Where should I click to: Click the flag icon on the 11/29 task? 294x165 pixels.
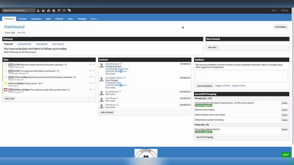(x=90, y=65)
